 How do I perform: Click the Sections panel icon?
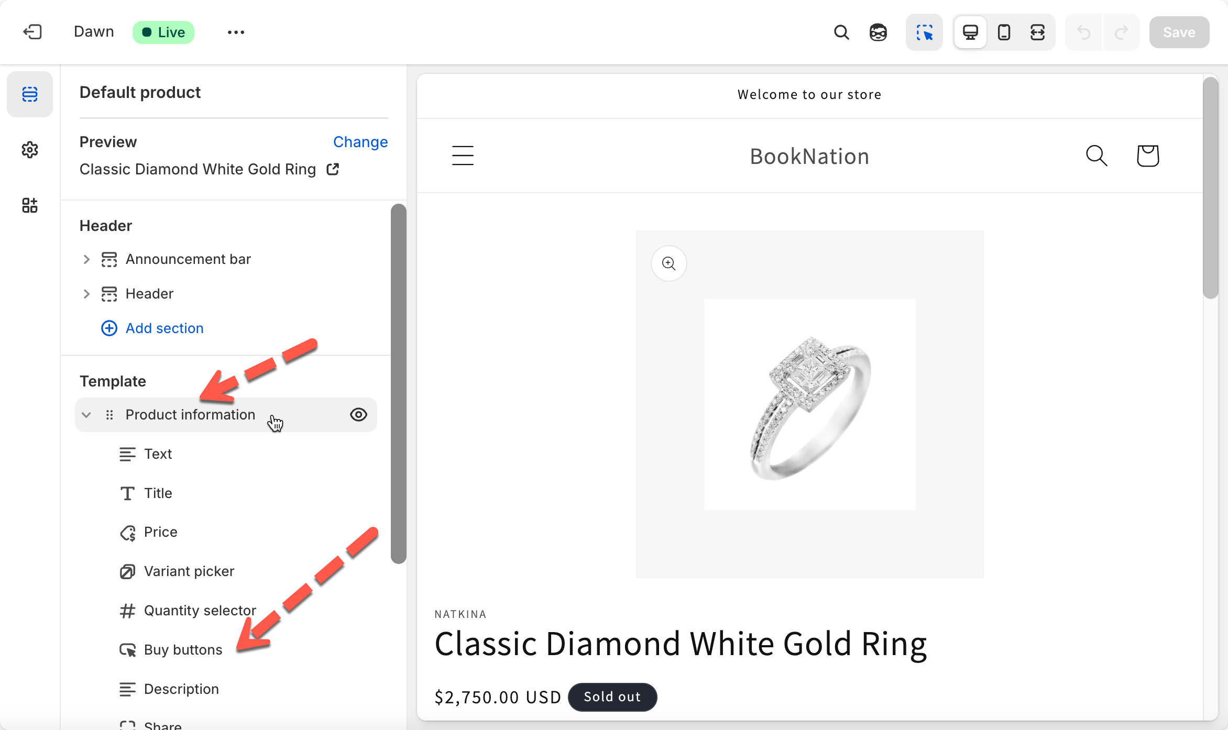[x=30, y=94]
